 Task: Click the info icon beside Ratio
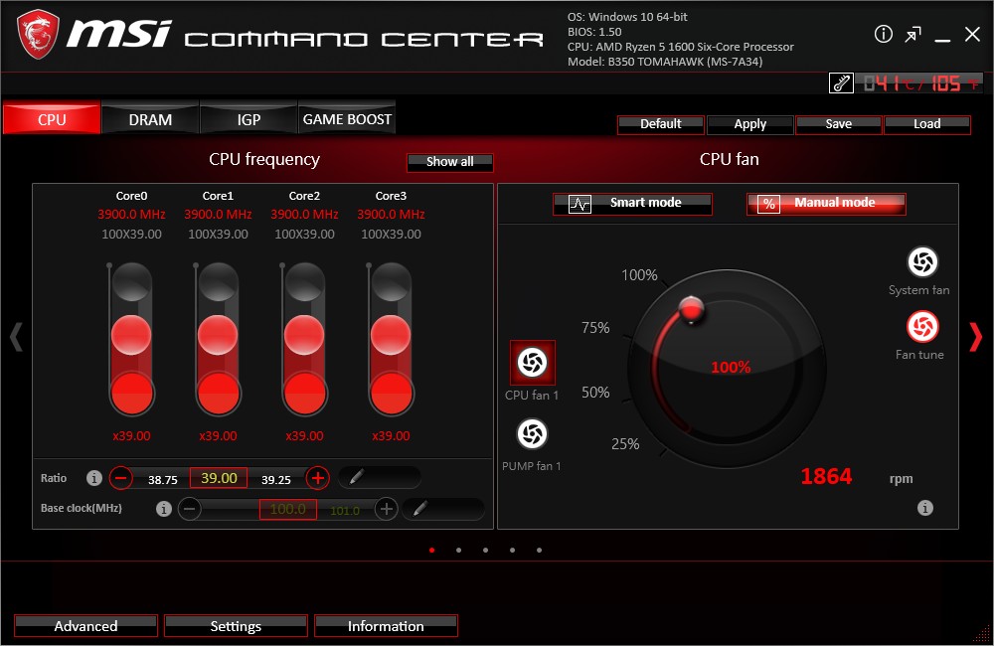pos(94,478)
